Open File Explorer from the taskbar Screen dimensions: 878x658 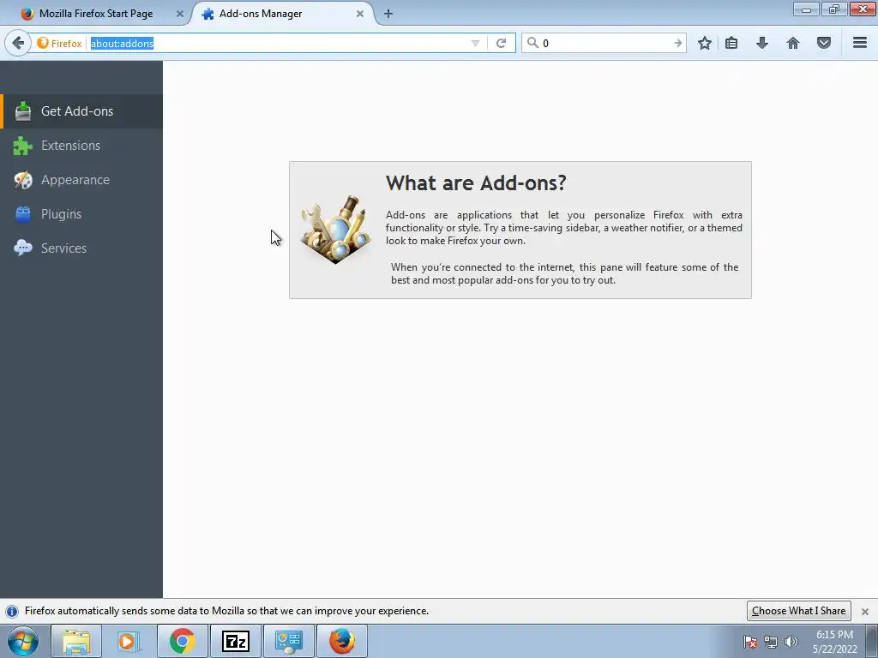[76, 641]
